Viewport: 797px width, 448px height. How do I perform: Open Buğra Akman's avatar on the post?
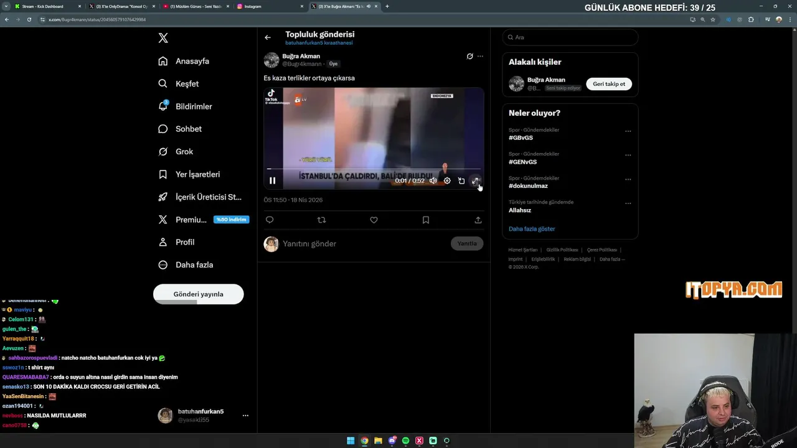tap(271, 60)
